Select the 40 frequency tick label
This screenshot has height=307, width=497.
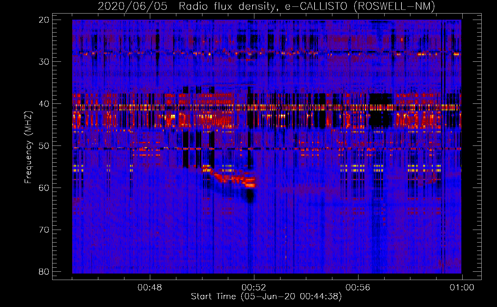pyautogui.click(x=44, y=104)
